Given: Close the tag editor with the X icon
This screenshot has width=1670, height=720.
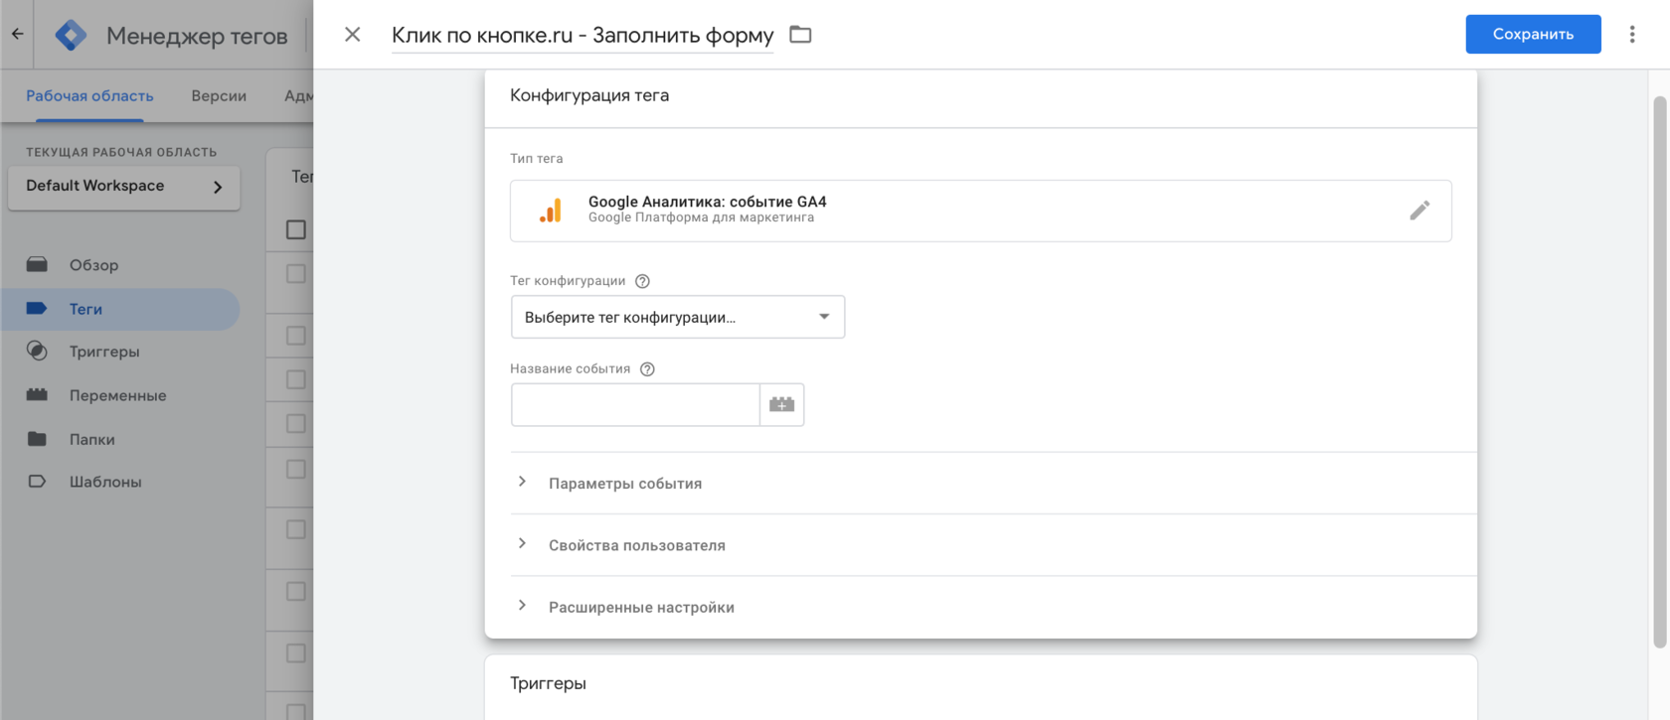Looking at the screenshot, I should point(352,35).
